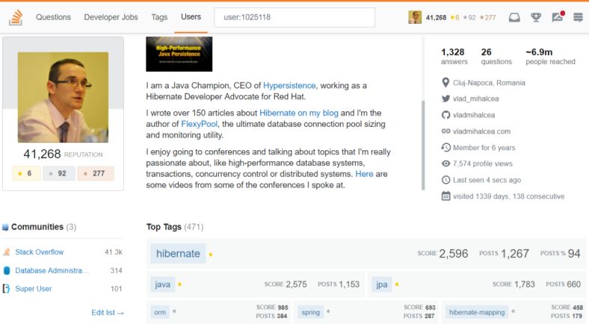Click the Stack Overflow community icon
This screenshot has height=327, width=589.
(x=7, y=252)
